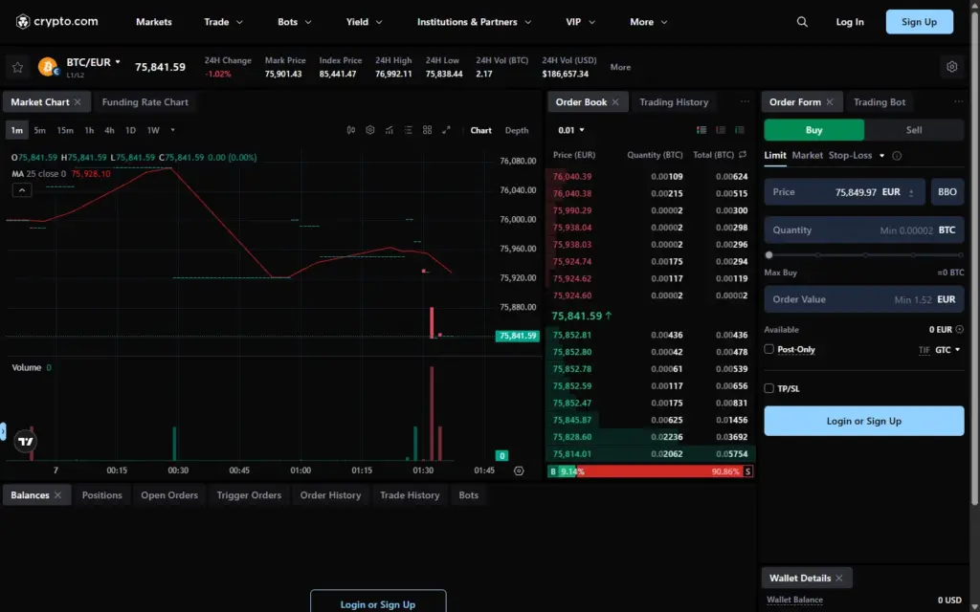Screen dimensions: 980x612
Task: Open the BTC/EUR pair selector
Action: point(94,62)
